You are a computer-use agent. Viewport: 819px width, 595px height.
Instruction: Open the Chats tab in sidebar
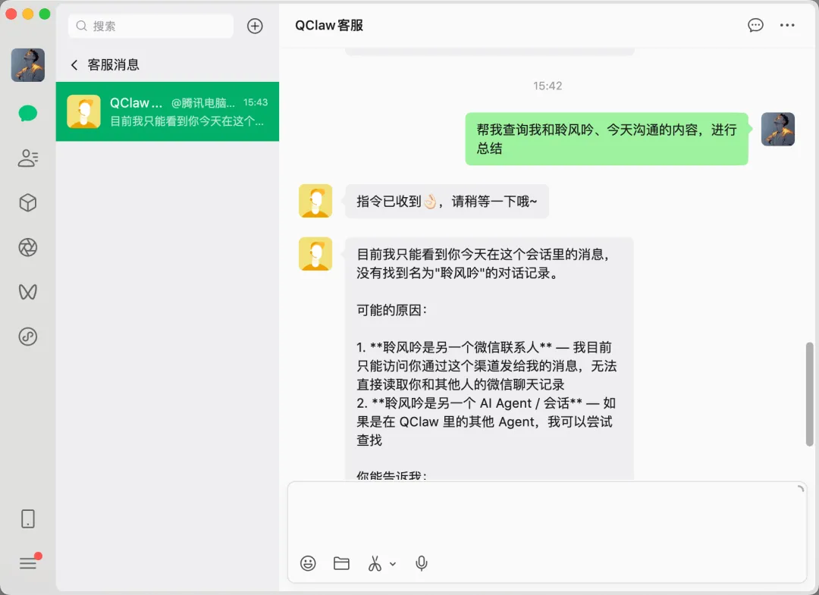28,113
